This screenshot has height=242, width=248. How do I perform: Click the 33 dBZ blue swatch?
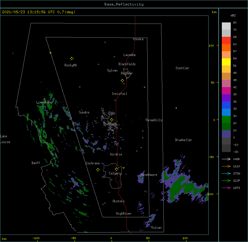pos(226,112)
